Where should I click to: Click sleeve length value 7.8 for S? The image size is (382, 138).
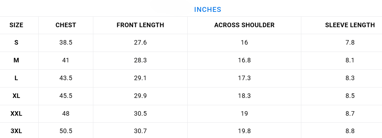pyautogui.click(x=350, y=43)
